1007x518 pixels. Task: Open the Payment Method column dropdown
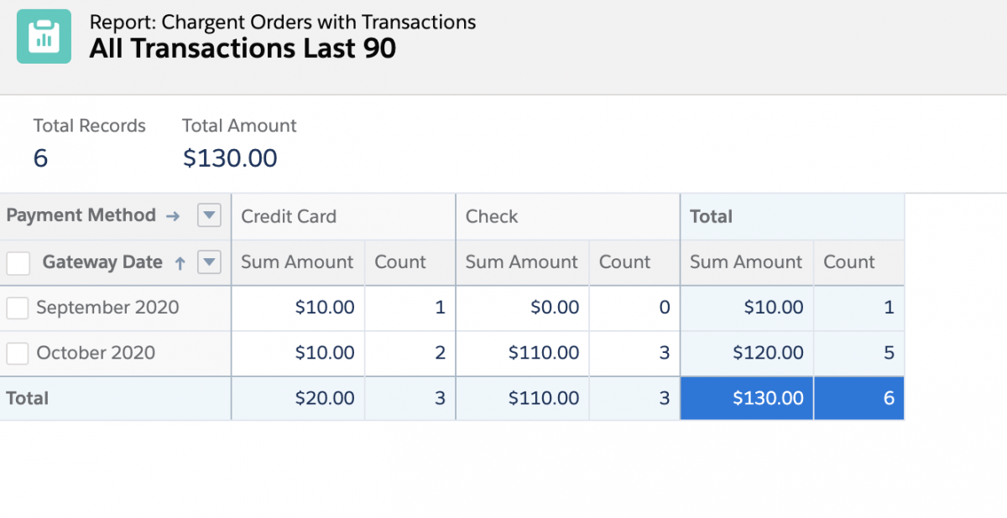click(209, 216)
